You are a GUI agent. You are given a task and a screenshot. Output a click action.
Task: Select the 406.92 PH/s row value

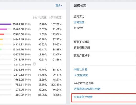coord(23,95)
